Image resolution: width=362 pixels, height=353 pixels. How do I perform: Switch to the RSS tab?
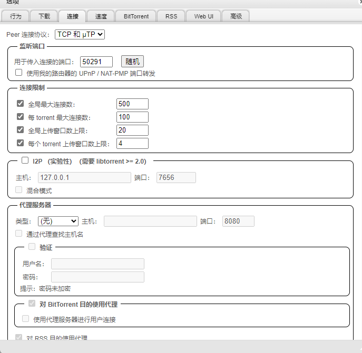point(171,16)
